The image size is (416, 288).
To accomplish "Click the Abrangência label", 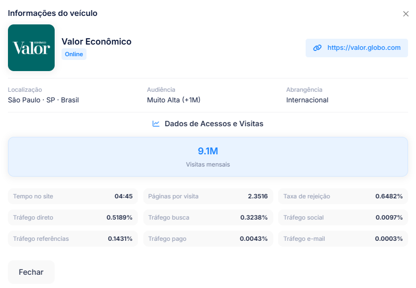I will pyautogui.click(x=305, y=90).
